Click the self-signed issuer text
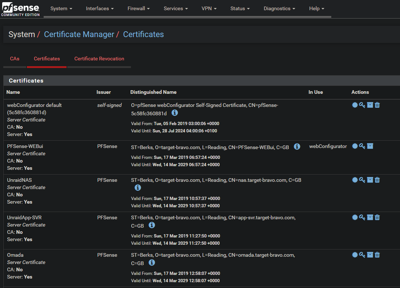Screen dimensions: 400x288 (109, 105)
